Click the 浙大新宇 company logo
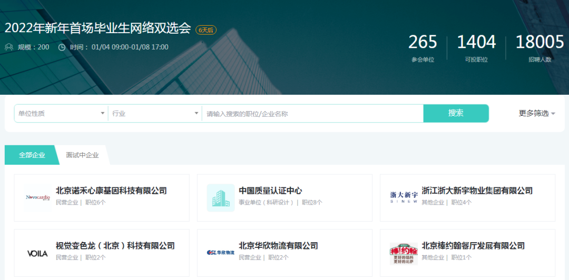Viewport: 569px width, 280px height. click(404, 197)
